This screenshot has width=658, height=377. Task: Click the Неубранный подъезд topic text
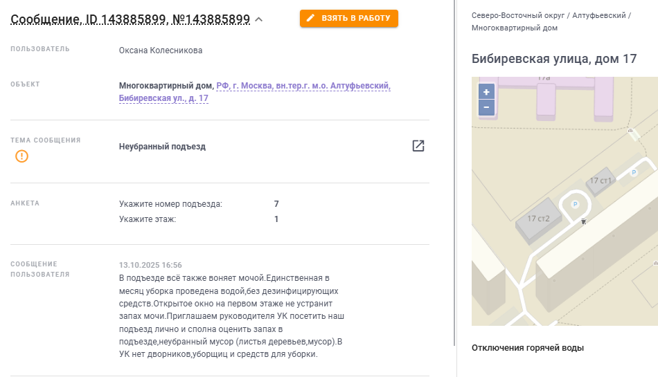tap(162, 147)
